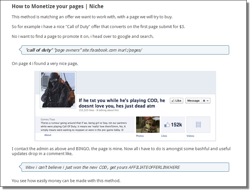Click the line 'You see how easily money'

click(66, 181)
